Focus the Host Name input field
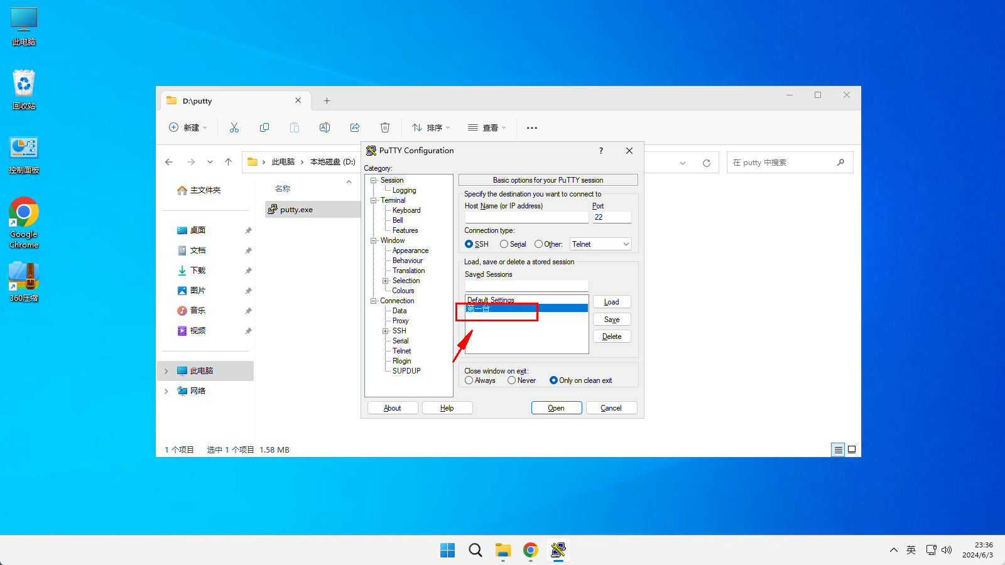 (526, 217)
